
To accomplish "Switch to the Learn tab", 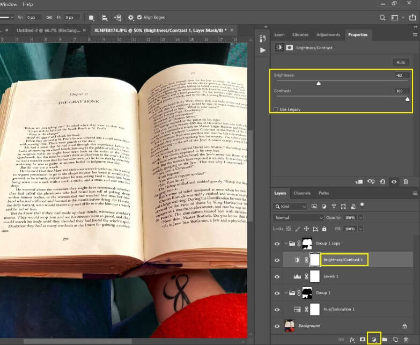I will point(279,35).
